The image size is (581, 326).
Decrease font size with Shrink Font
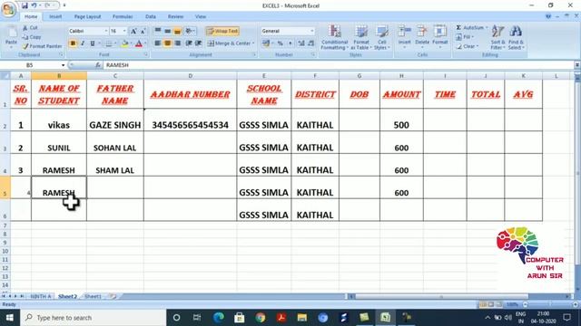(x=143, y=32)
